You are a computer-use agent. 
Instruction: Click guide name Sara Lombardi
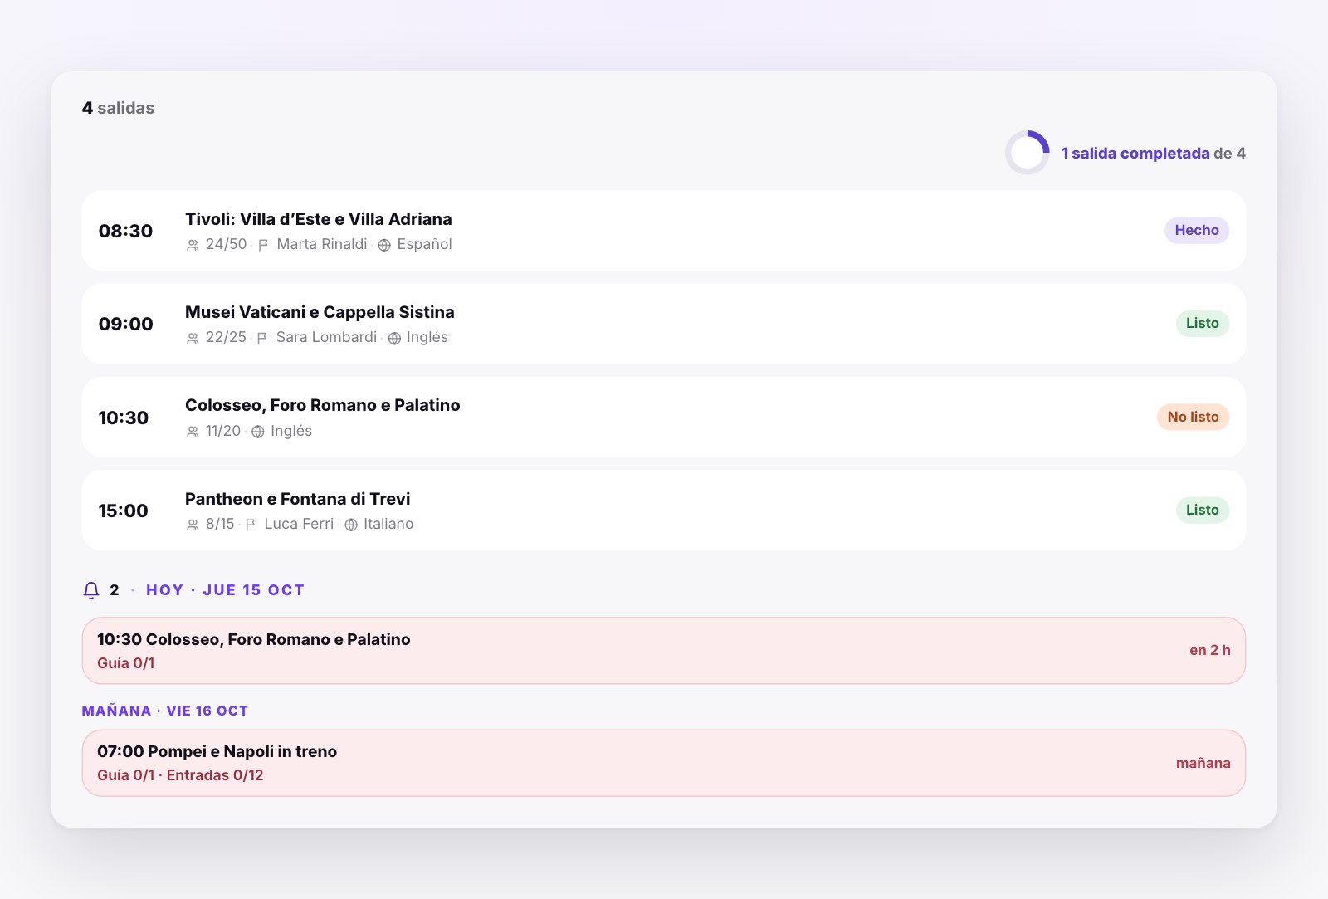(x=326, y=337)
